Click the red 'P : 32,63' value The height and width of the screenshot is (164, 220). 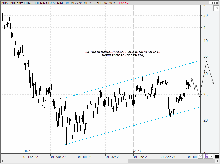[x=122, y=3]
